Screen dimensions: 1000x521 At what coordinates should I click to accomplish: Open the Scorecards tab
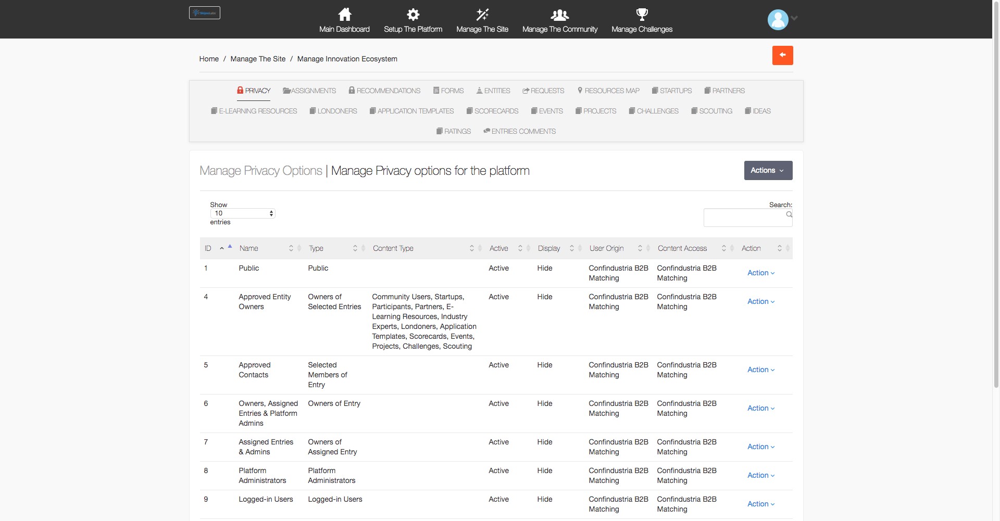[492, 111]
